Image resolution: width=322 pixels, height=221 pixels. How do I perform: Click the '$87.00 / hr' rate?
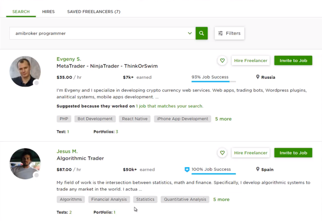tap(69, 170)
